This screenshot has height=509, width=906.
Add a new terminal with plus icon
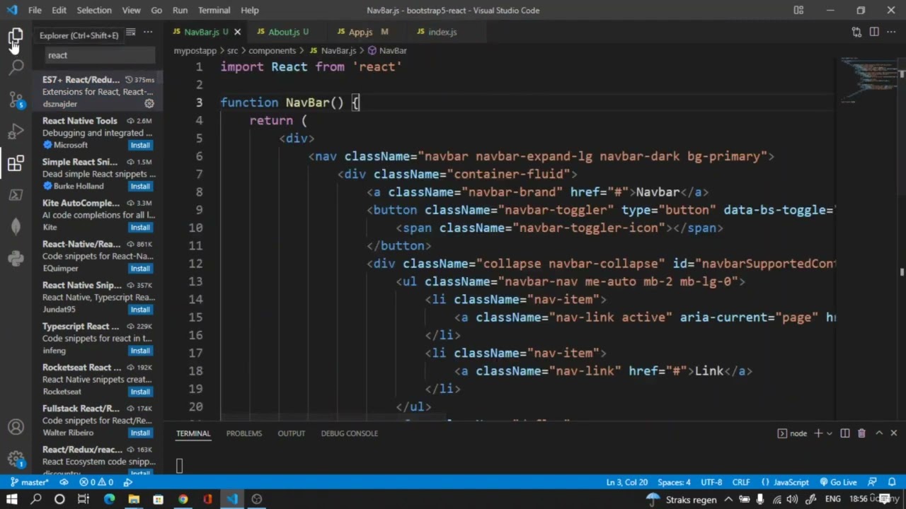click(x=818, y=433)
